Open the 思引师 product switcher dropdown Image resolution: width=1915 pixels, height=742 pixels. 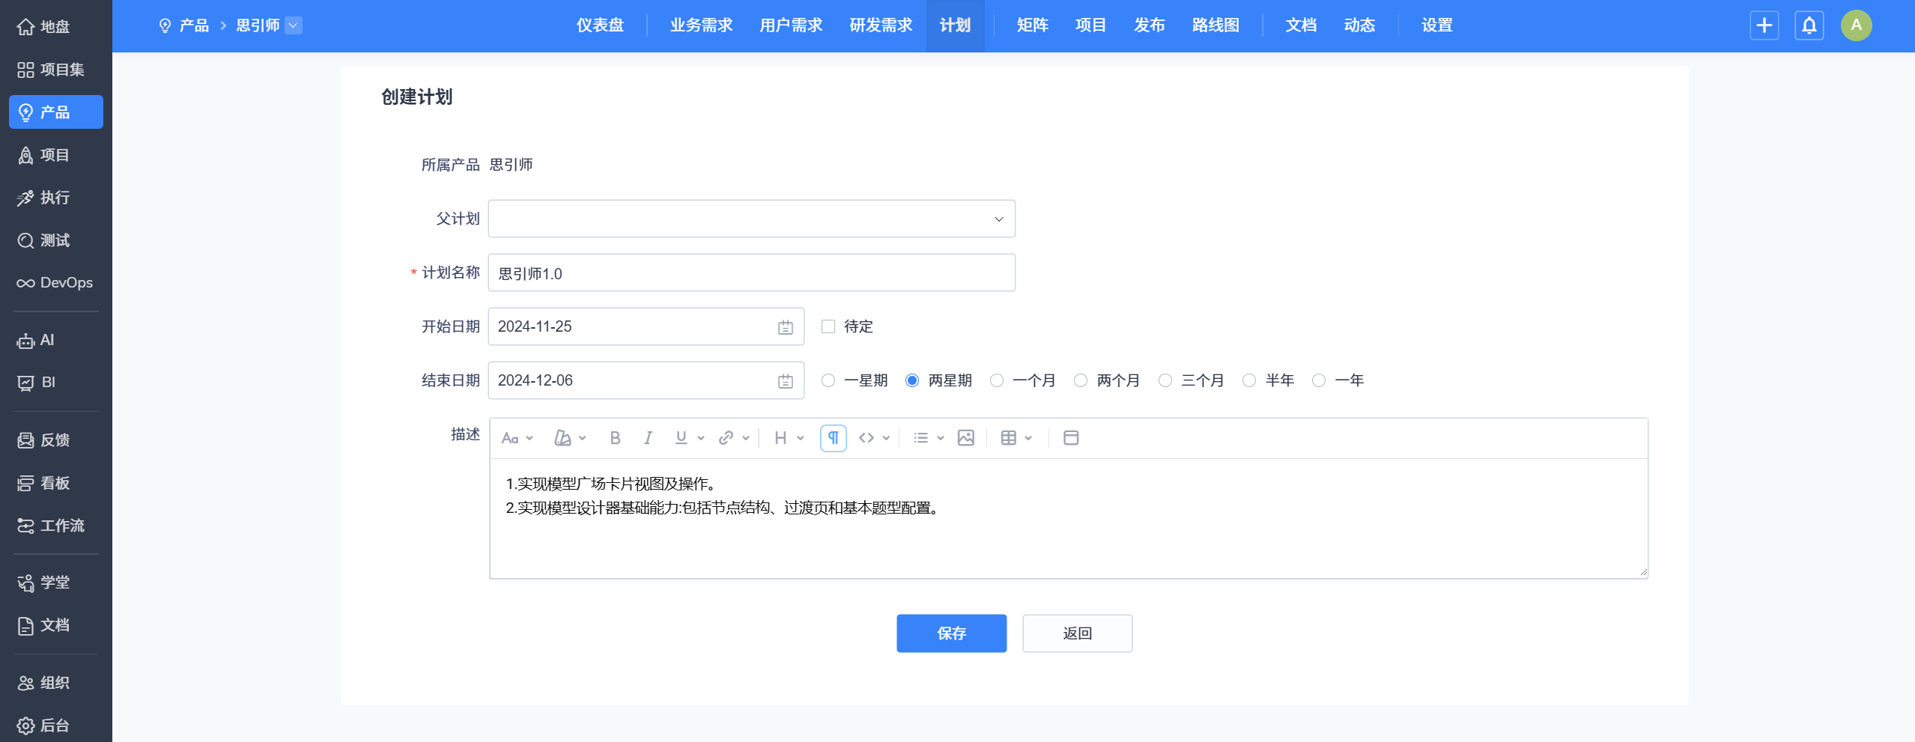(294, 25)
